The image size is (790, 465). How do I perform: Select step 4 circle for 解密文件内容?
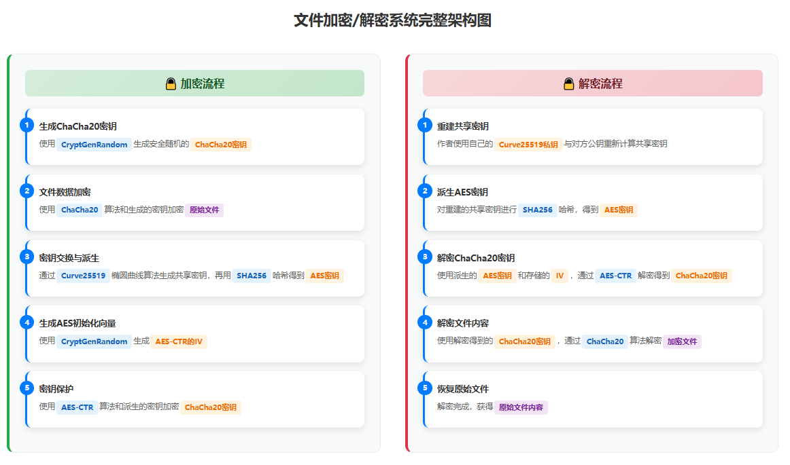[x=425, y=322]
